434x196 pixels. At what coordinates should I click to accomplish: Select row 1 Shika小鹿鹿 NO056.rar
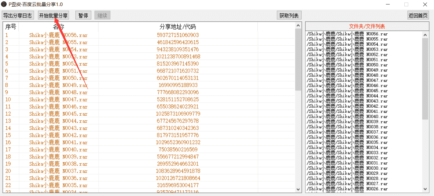(x=58, y=35)
